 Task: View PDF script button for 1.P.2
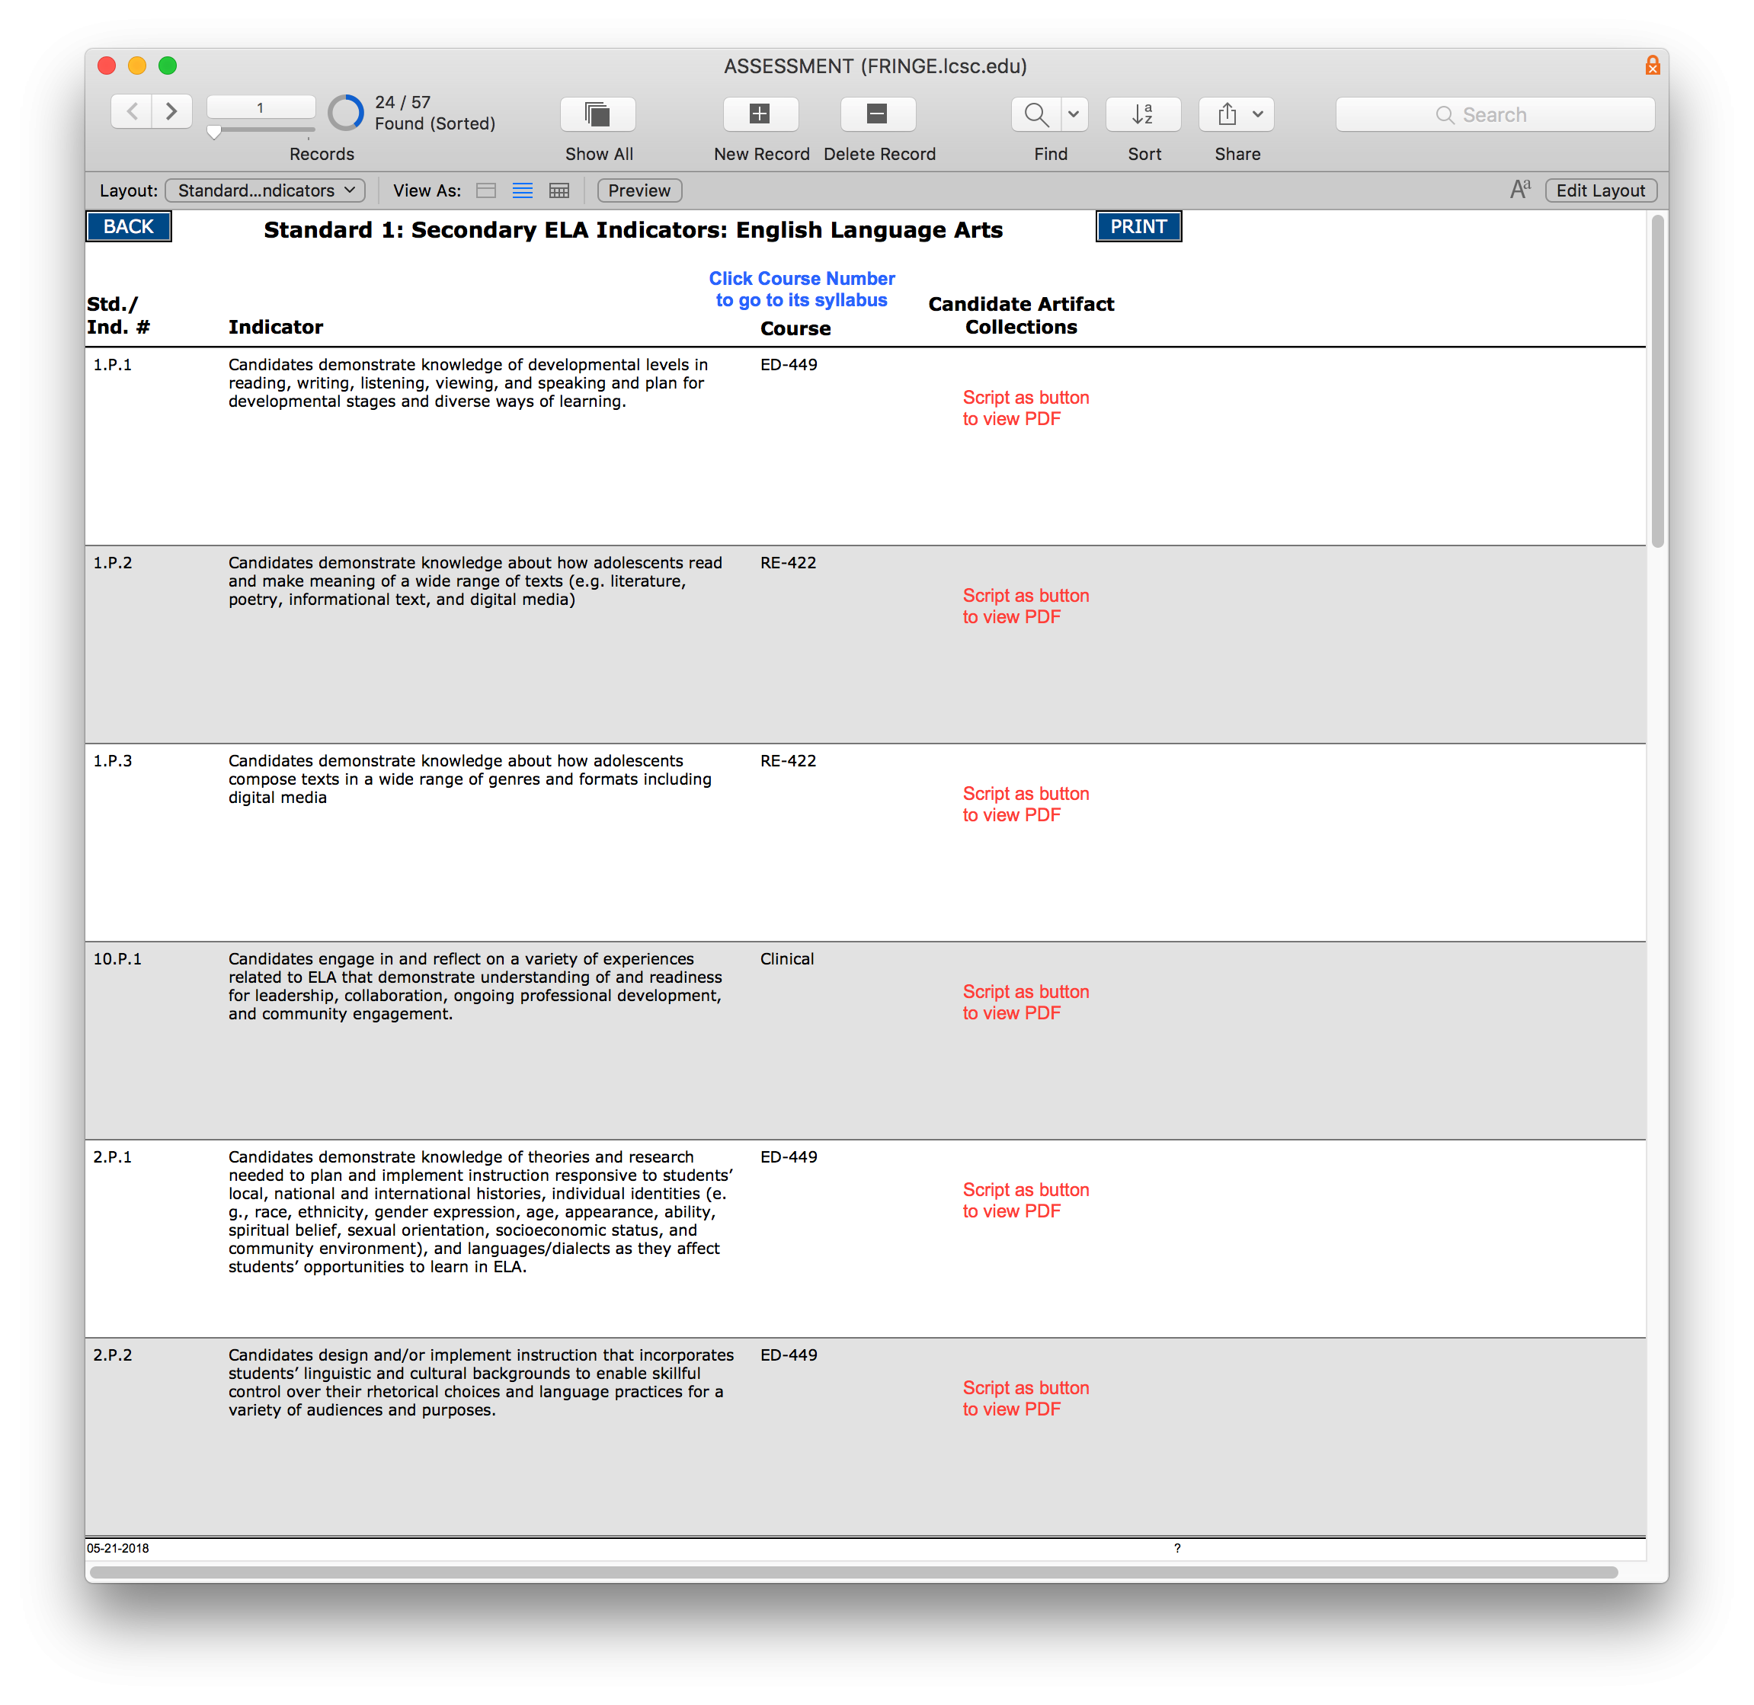click(x=1025, y=606)
